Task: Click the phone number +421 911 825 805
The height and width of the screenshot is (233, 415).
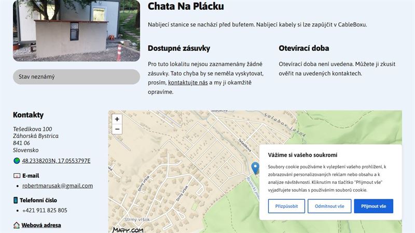Action: pos(45,210)
